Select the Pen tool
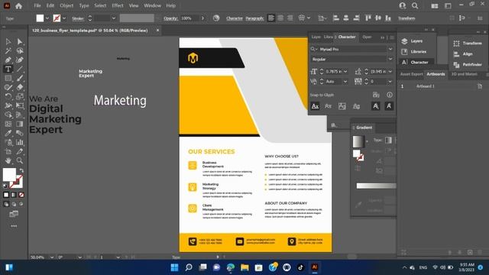 (8, 60)
